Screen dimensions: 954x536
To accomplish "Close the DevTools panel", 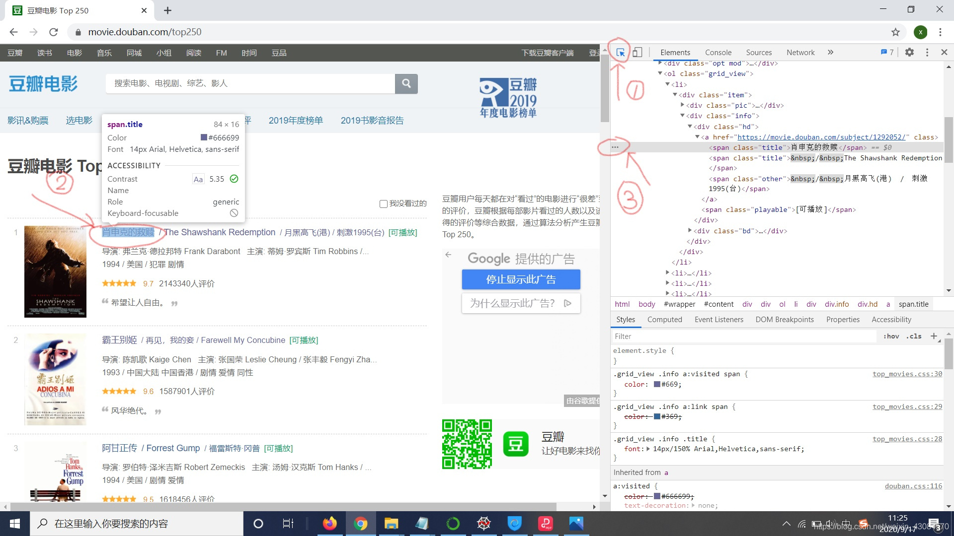I will 944,52.
